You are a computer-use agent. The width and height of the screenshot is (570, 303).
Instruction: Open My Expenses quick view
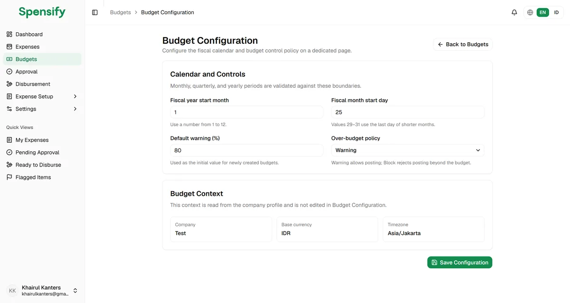coord(42,140)
